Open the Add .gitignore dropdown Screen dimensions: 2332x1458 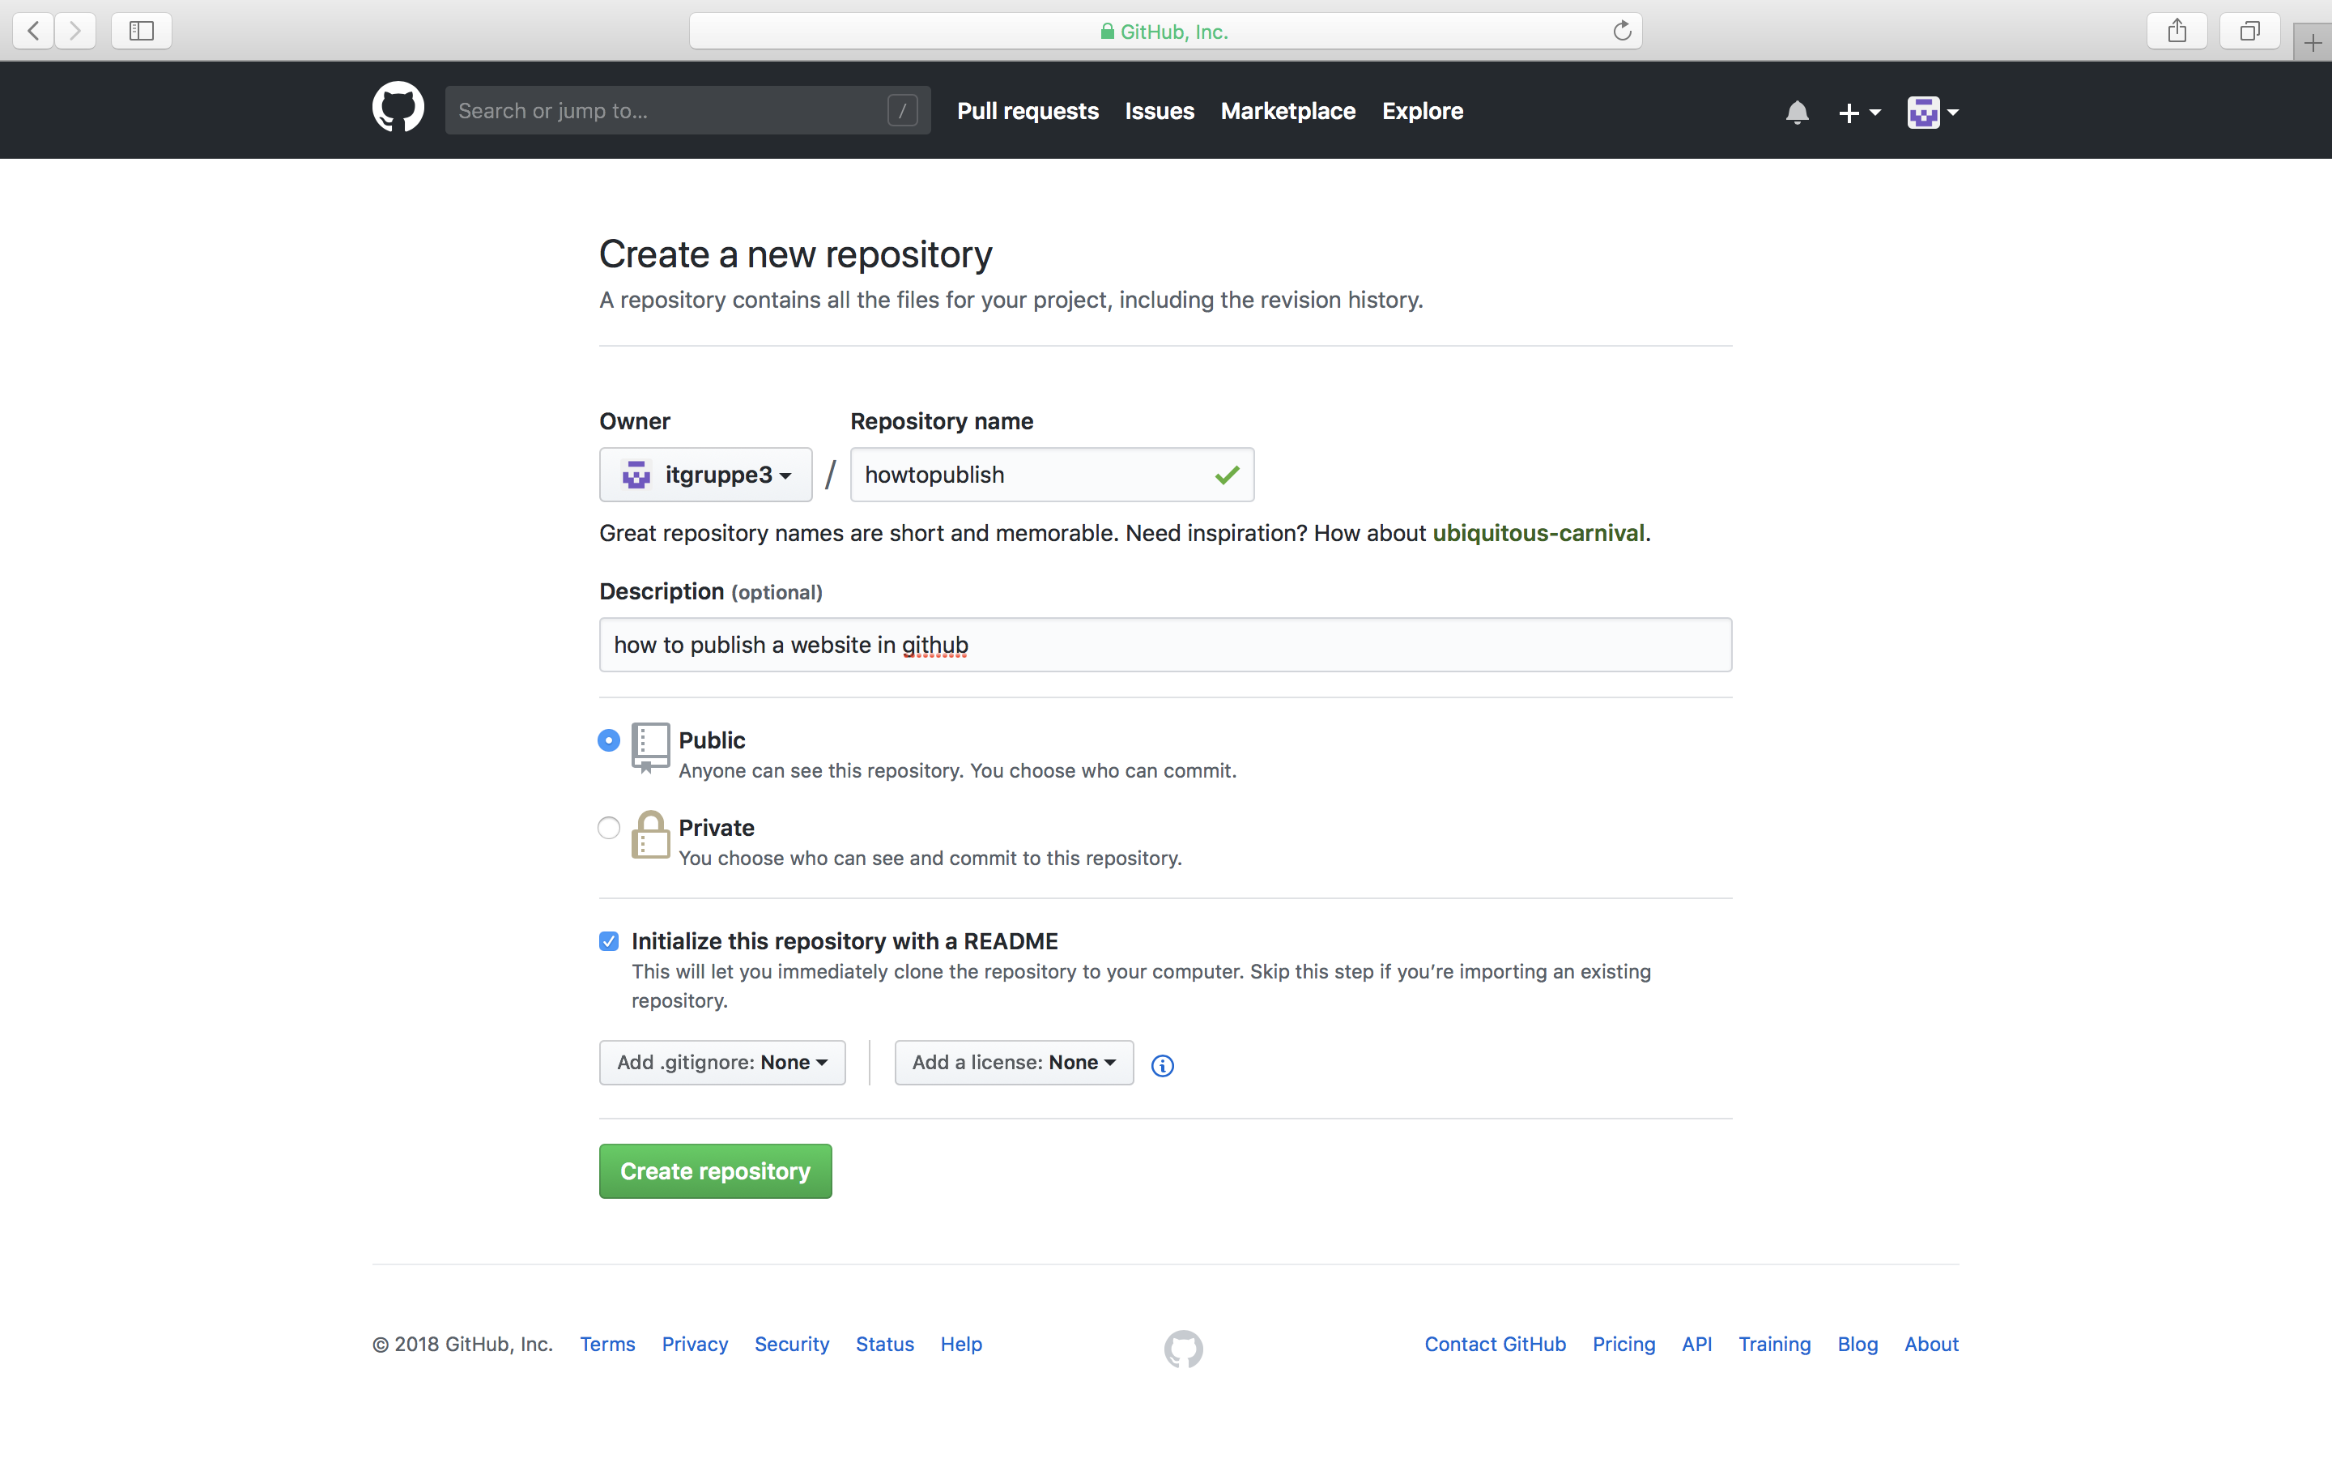pyautogui.click(x=721, y=1062)
